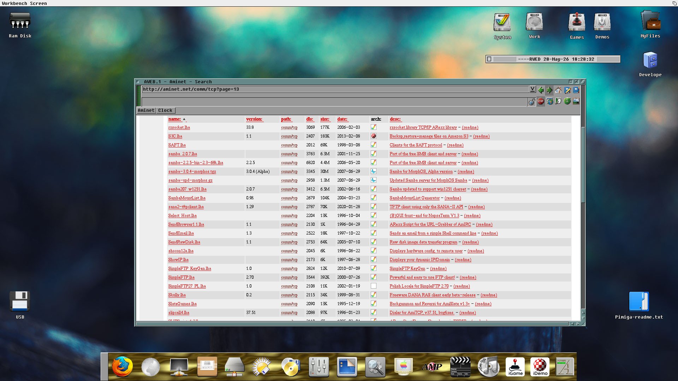Screen dimensions: 678x381
Task: Reload the page with green circular icon
Action: [x=567, y=102]
